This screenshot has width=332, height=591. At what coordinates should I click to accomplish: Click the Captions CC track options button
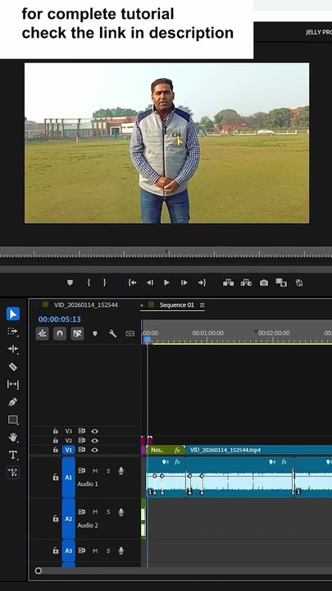point(130,333)
